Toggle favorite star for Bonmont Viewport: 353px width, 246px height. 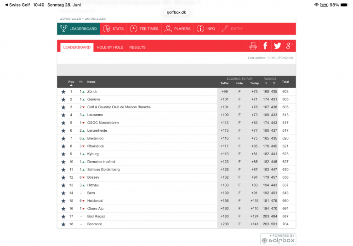pos(63,224)
